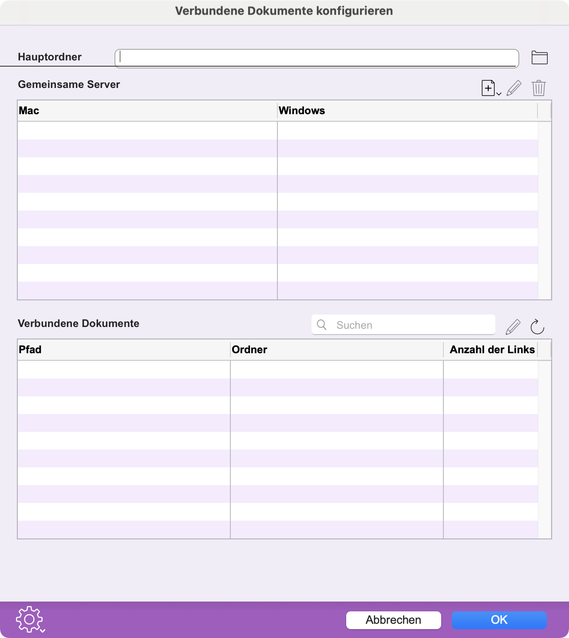Sort by Windows column header
569x638 pixels.
tap(407, 111)
